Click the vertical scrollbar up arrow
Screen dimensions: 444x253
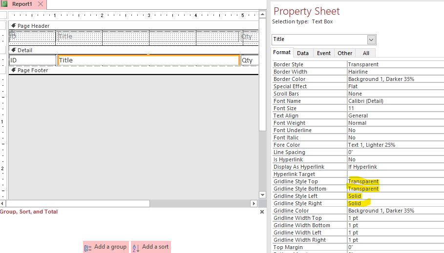pos(262,14)
